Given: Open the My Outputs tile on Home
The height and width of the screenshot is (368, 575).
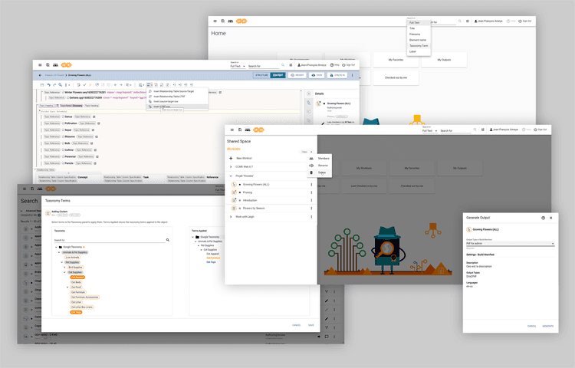Looking at the screenshot, I should [444, 60].
